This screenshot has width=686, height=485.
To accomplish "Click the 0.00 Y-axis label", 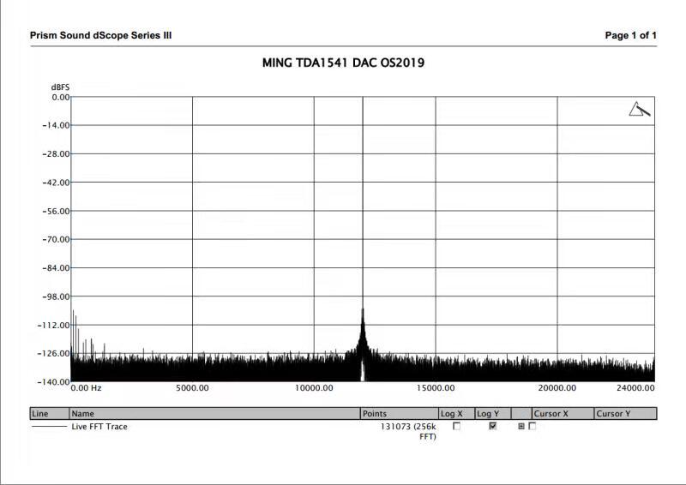I will tap(61, 97).
